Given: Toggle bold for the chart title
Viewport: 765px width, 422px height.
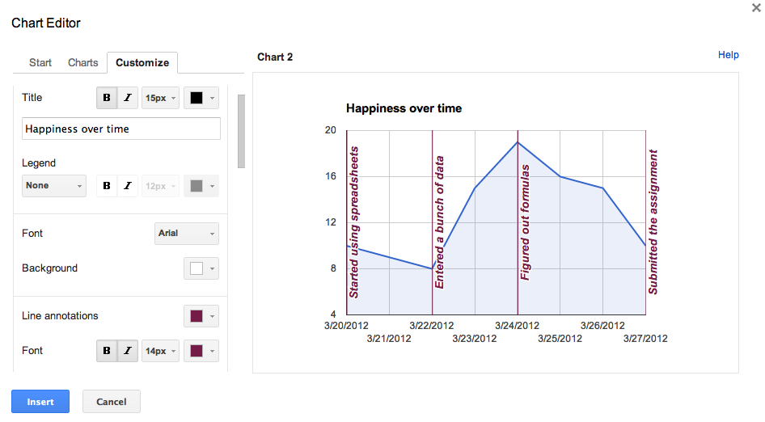Looking at the screenshot, I should (x=107, y=98).
